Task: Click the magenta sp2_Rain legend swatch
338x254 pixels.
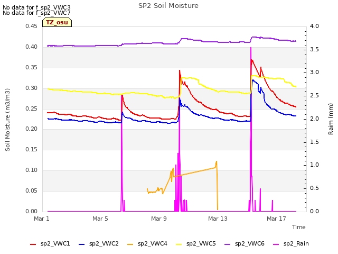Action: [276, 244]
